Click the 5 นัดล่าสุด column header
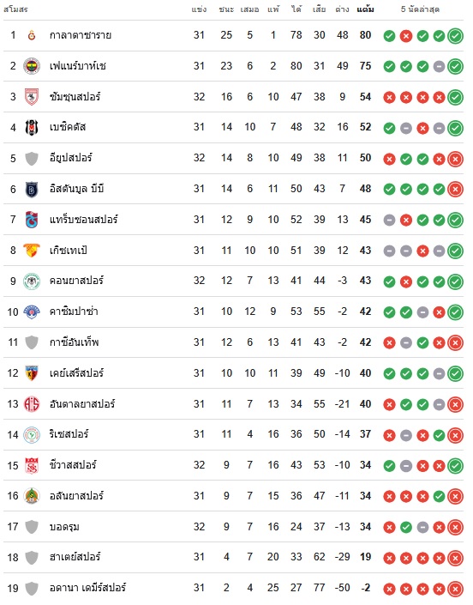The image size is (473, 605). click(x=420, y=9)
